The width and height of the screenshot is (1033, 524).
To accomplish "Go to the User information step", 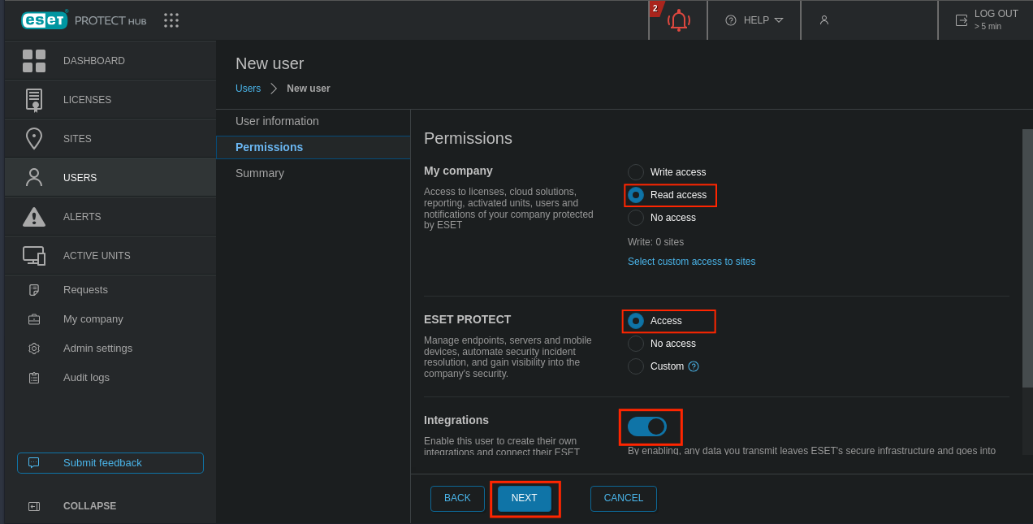I will pyautogui.click(x=277, y=121).
